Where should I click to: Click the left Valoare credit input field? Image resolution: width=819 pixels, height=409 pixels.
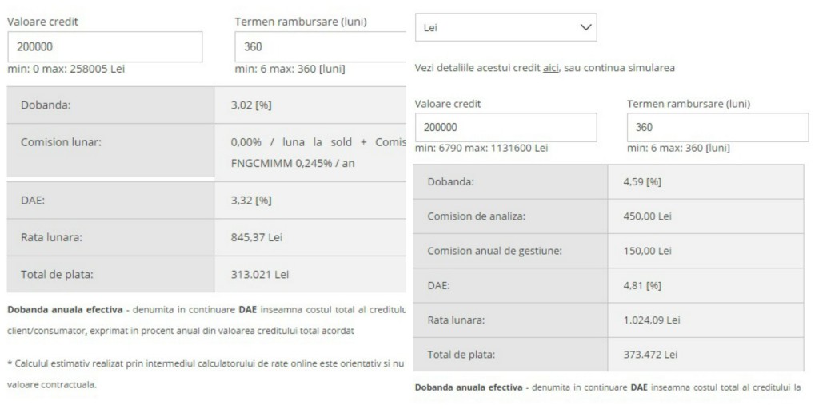pos(105,47)
